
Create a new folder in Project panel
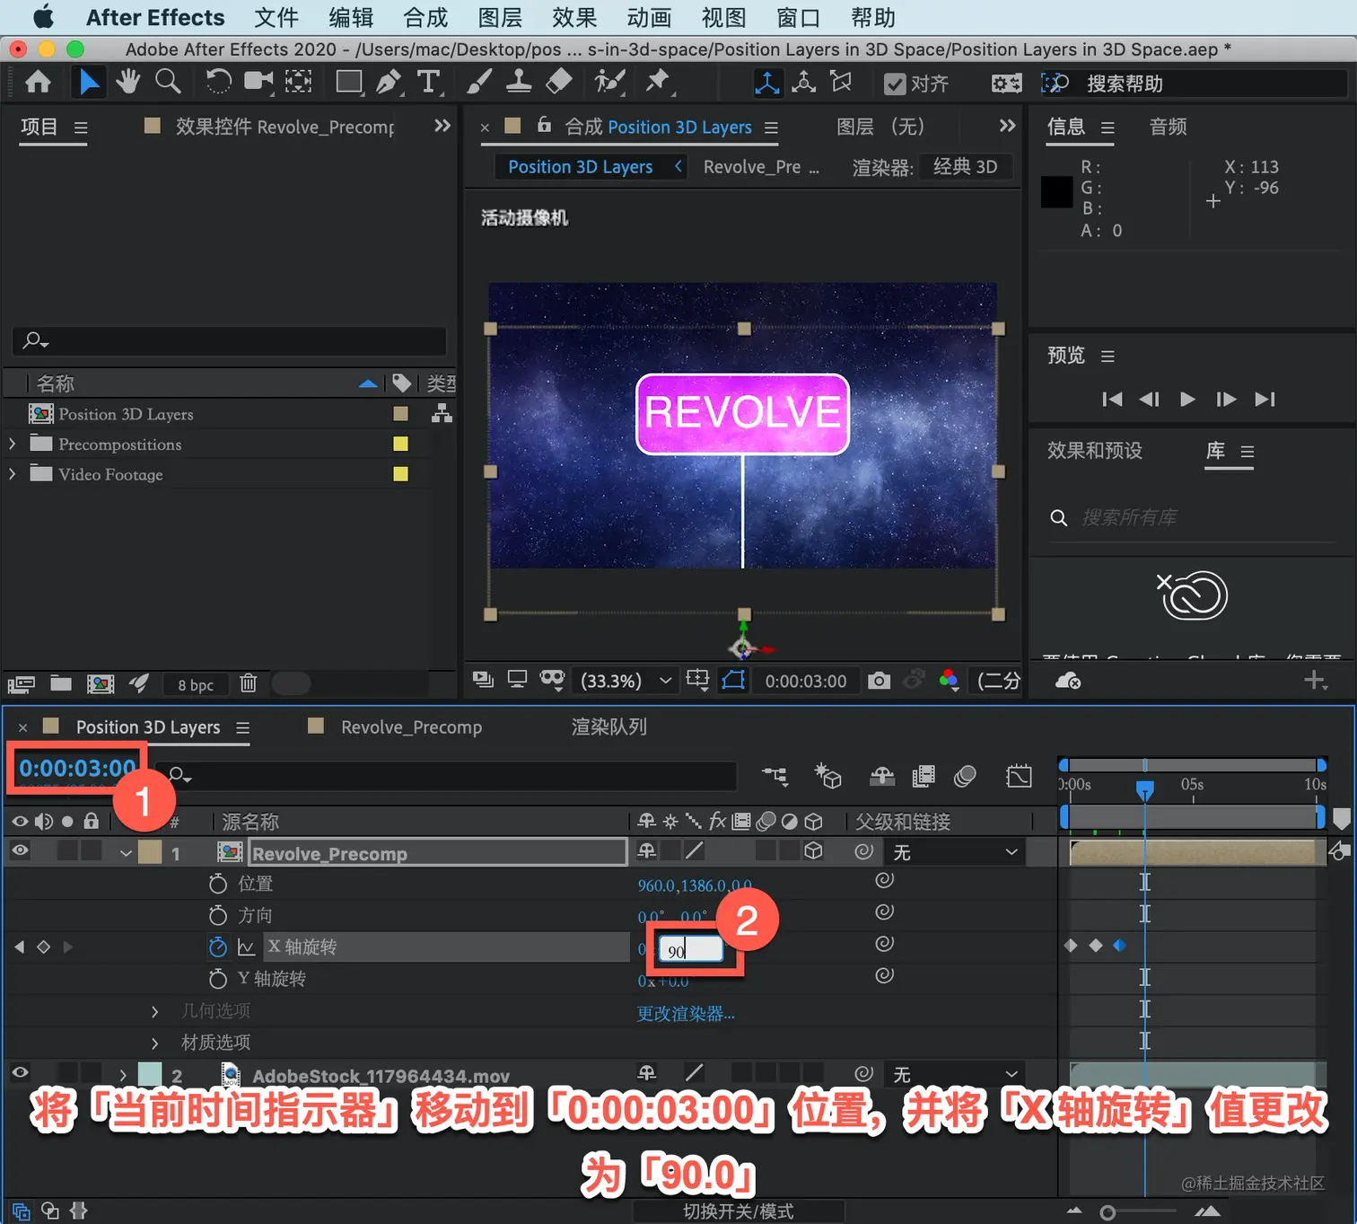pos(61,683)
